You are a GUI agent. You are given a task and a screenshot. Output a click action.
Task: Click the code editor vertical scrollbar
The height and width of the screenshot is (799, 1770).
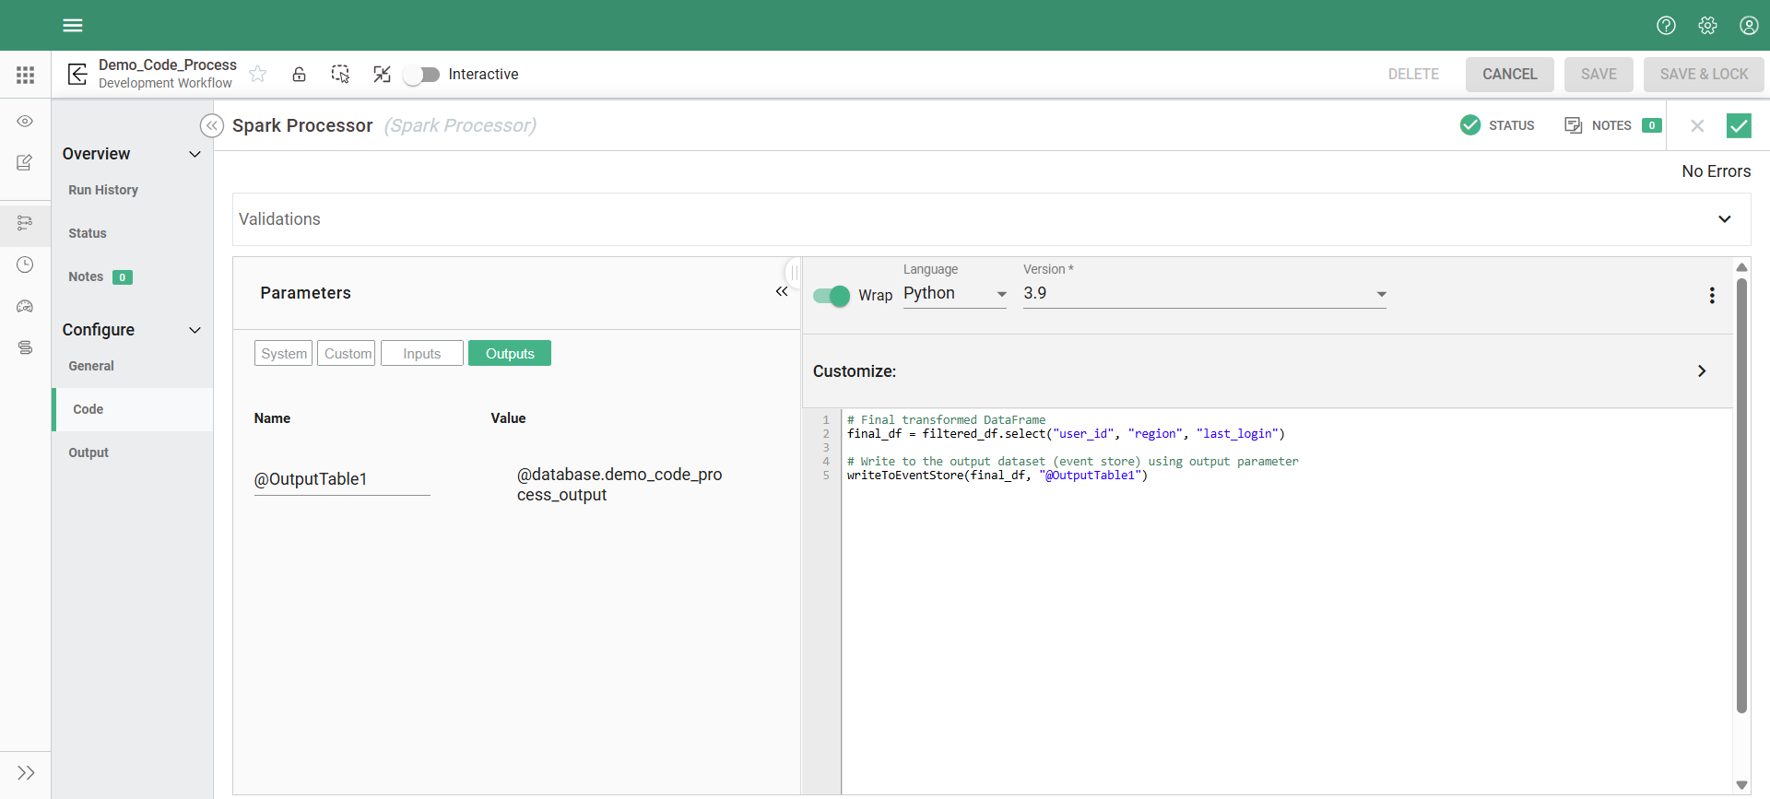click(1741, 498)
